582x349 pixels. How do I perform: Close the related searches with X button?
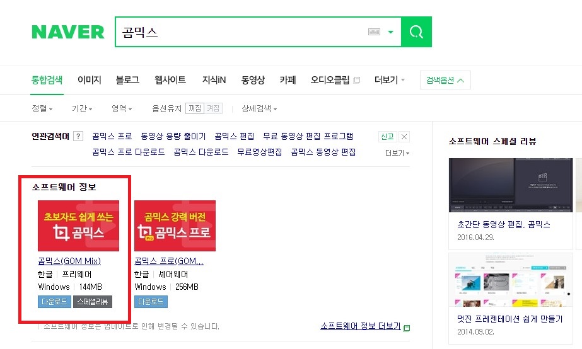point(404,137)
